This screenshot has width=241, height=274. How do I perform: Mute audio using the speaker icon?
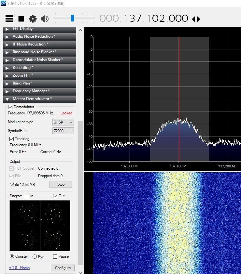(45, 19)
